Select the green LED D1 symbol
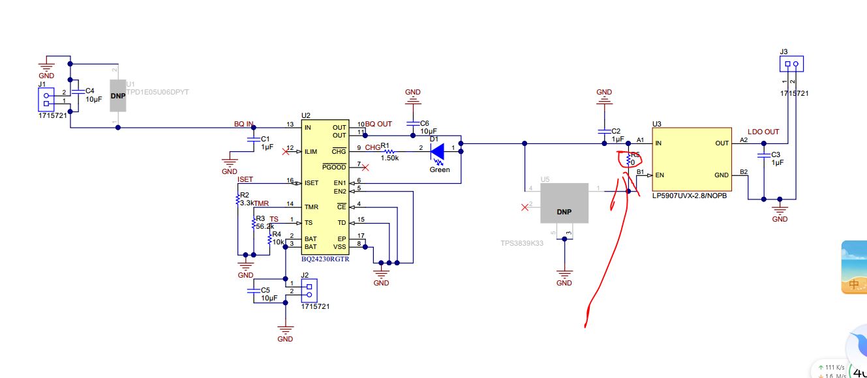The image size is (867, 378). (438, 152)
